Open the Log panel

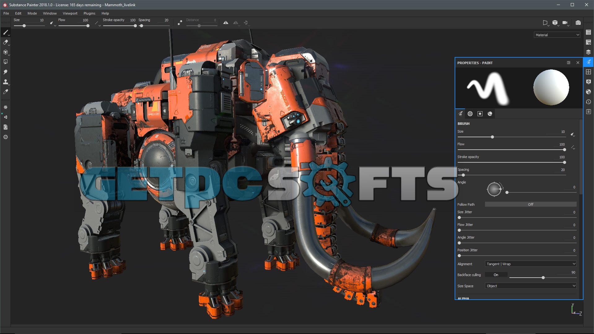tap(588, 112)
